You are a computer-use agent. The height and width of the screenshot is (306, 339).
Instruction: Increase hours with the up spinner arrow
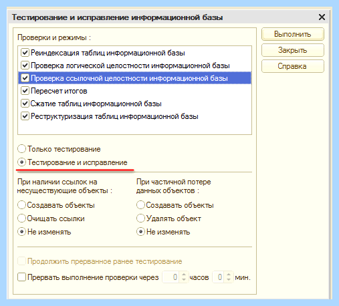[x=184, y=274]
